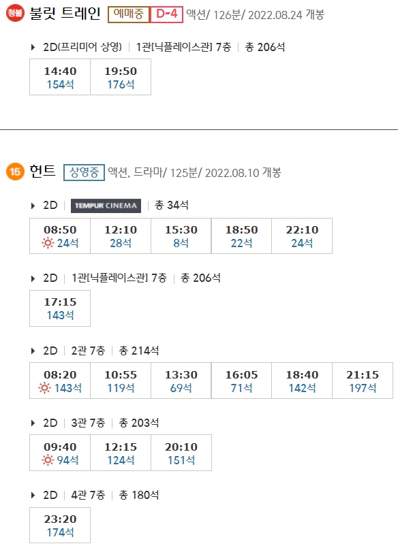Click the arrow beside 헌트 1관 닉플레이스관 row
The width and height of the screenshot is (398, 548).
point(33,278)
